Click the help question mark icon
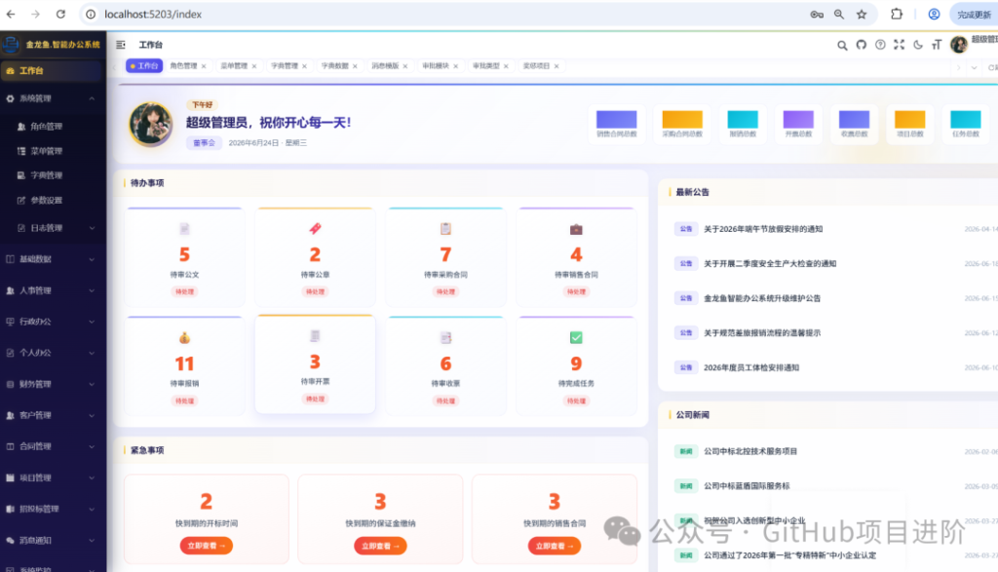 click(x=880, y=45)
